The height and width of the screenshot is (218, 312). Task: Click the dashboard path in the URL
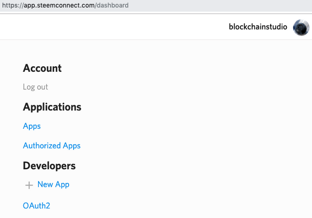click(113, 5)
